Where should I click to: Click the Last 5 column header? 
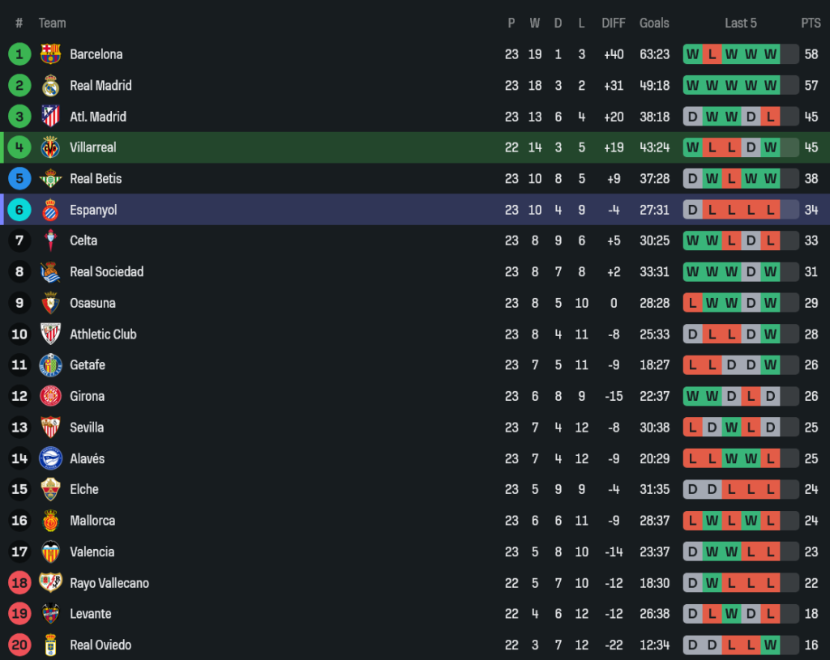coord(741,23)
